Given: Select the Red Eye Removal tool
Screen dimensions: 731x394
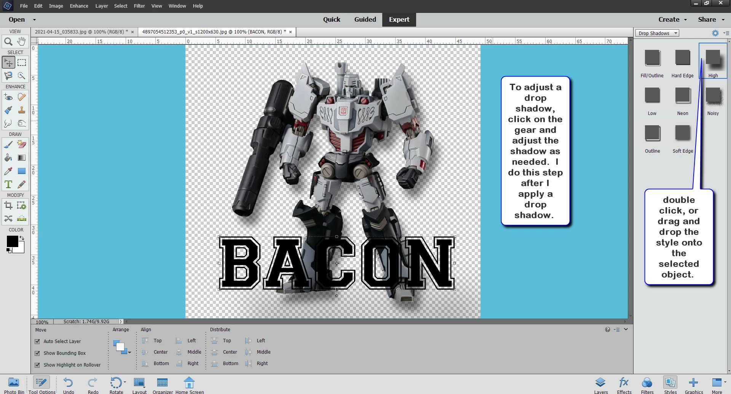Looking at the screenshot, I should pos(8,97).
